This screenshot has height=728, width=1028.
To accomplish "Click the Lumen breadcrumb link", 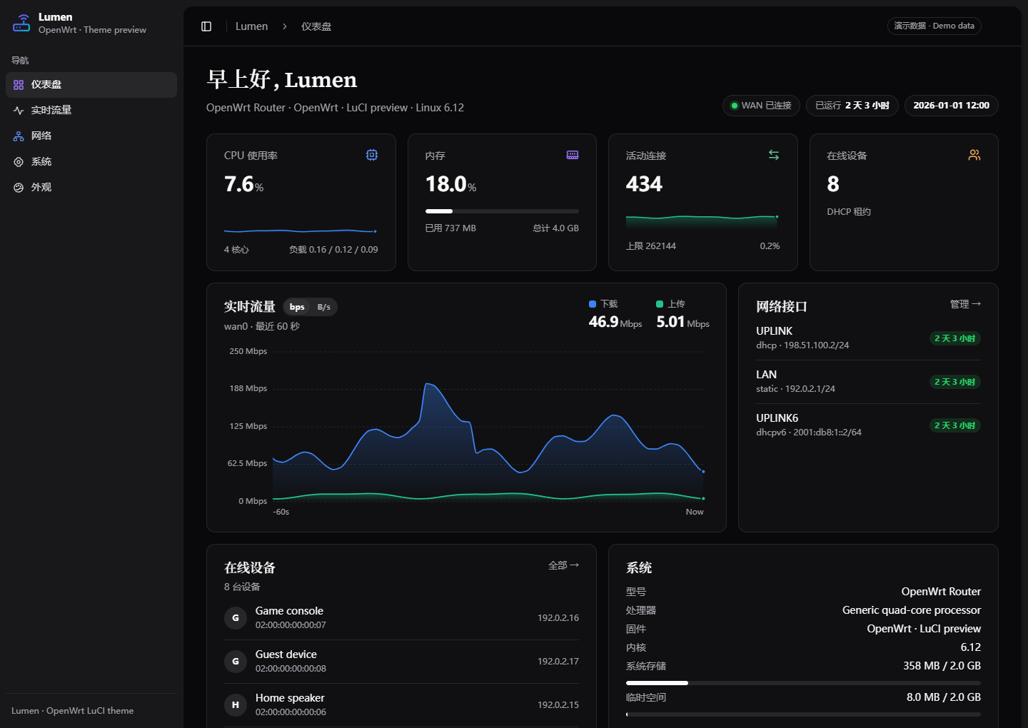I will pos(252,26).
